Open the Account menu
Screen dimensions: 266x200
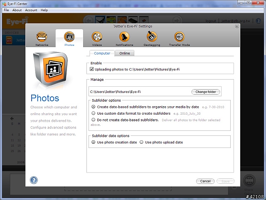(x=31, y=10)
